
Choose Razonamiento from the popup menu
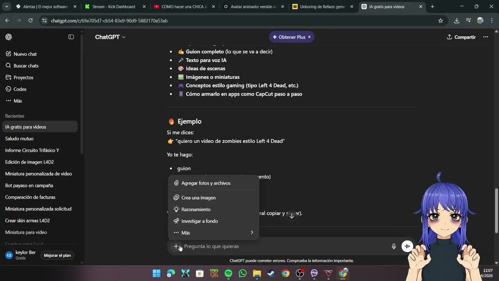(214, 210)
